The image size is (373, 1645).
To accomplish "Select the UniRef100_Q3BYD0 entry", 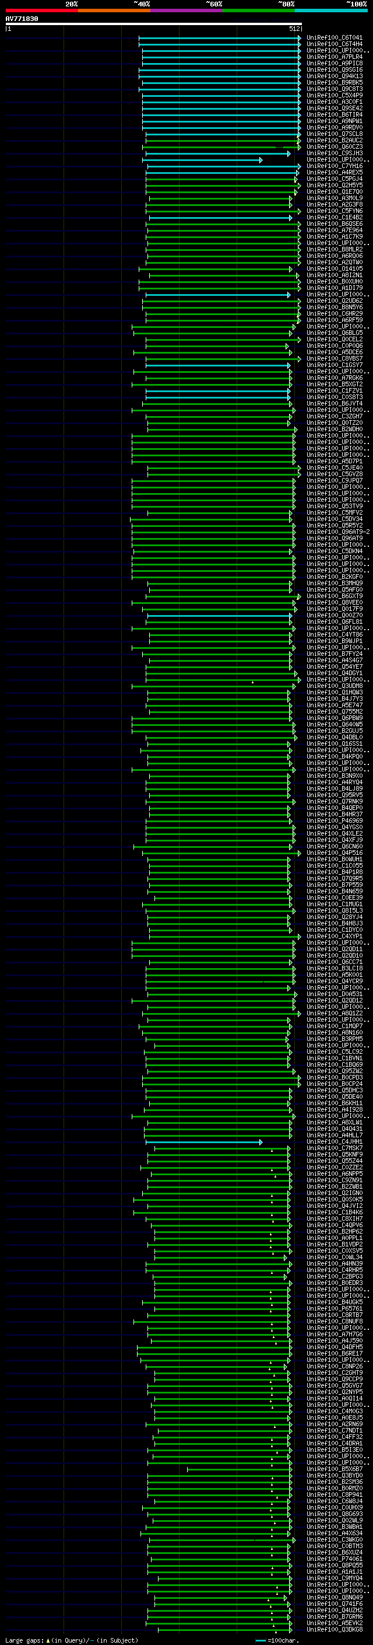I will (335, 1475).
